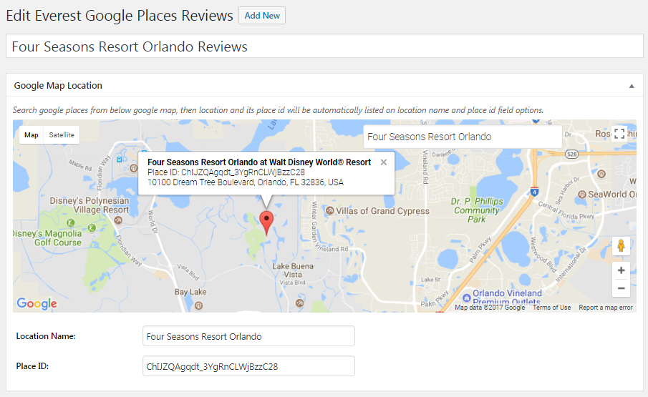Click the Place ID input field
This screenshot has width=648, height=397.
(x=248, y=366)
